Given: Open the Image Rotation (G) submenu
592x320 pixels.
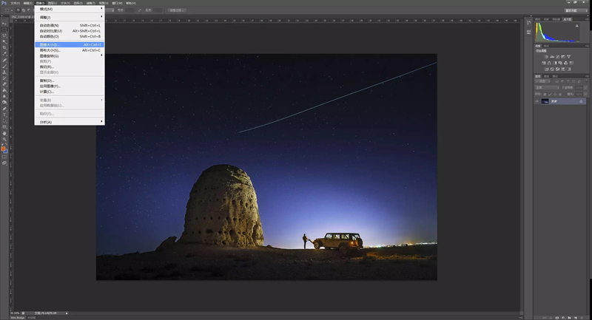Looking at the screenshot, I should pyautogui.click(x=70, y=55).
